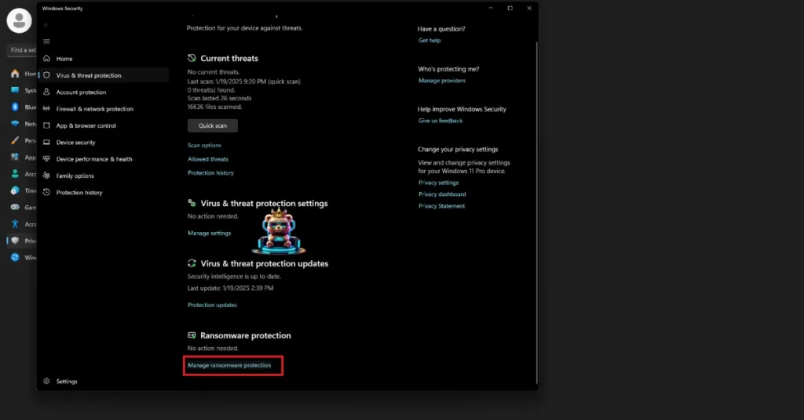The width and height of the screenshot is (804, 420).
Task: Click Give us feedback link
Action: [440, 121]
